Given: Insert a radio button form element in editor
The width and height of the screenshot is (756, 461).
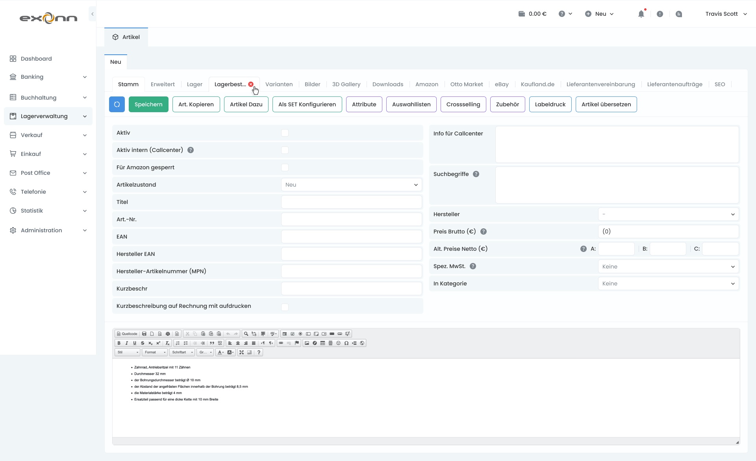Looking at the screenshot, I should tap(300, 334).
